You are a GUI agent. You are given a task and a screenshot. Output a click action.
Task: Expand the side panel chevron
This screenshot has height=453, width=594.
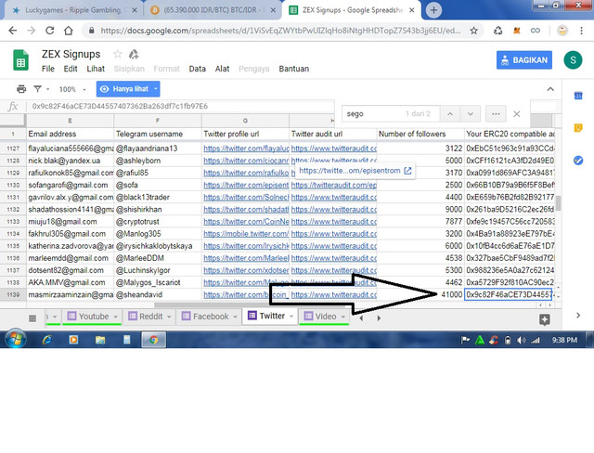click(x=578, y=315)
